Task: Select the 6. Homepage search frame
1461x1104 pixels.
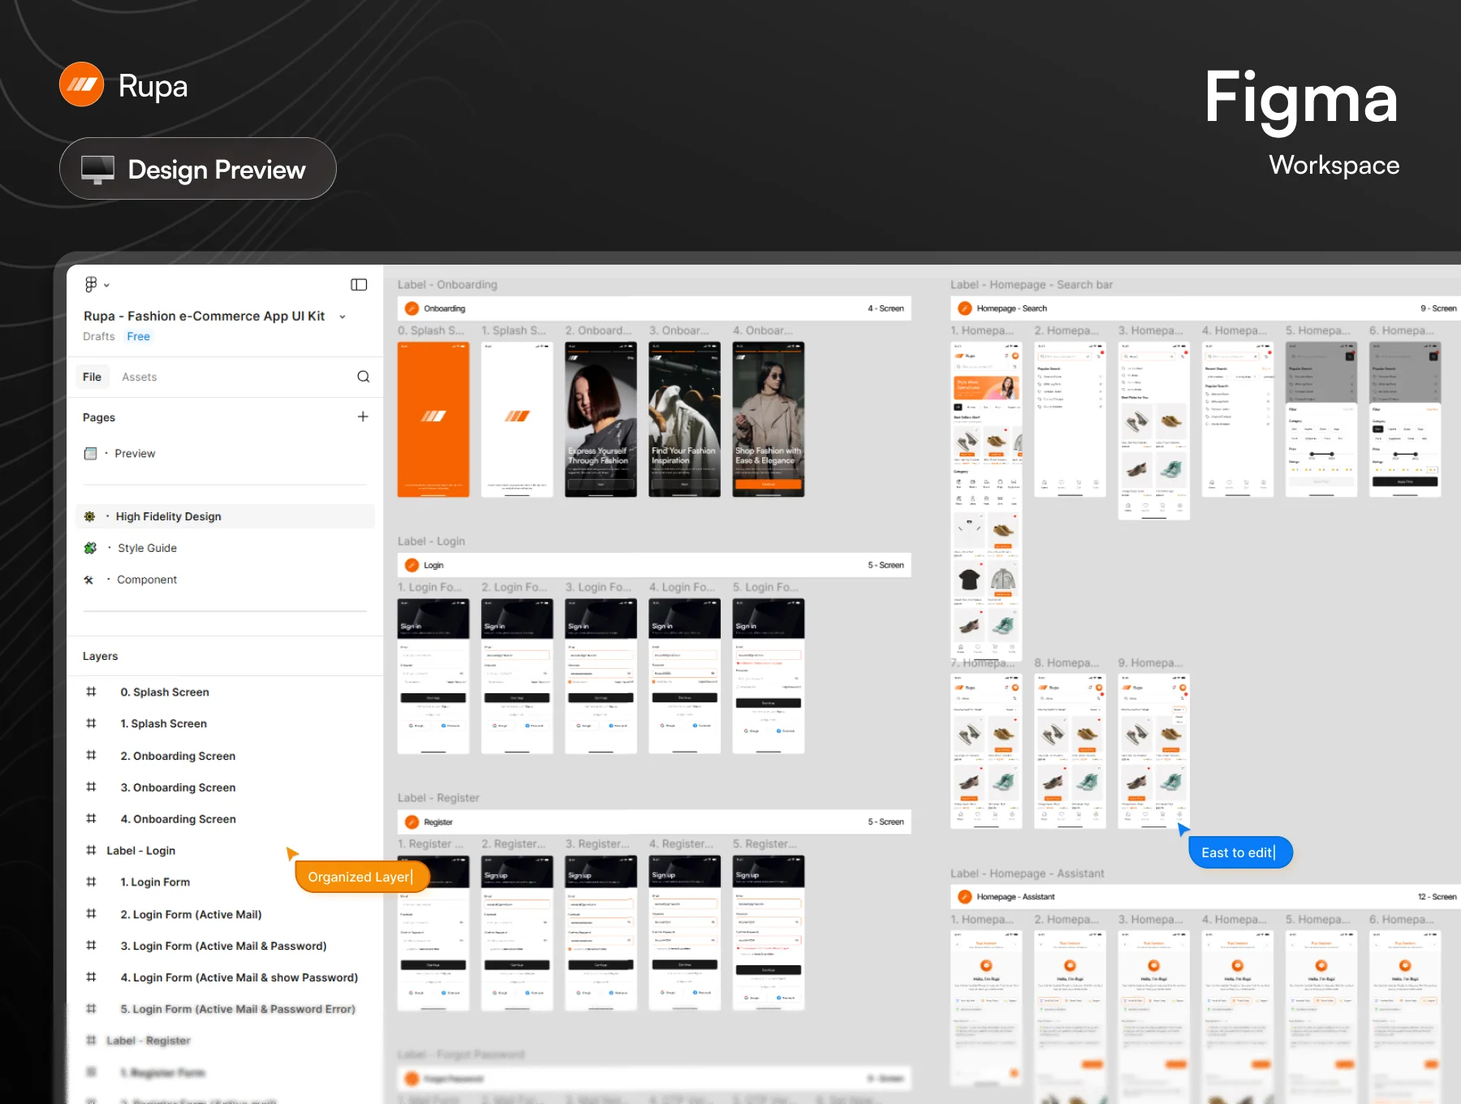Action: tap(1405, 419)
